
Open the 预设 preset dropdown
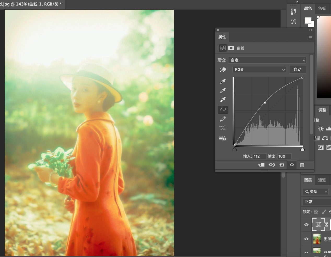[x=267, y=60]
